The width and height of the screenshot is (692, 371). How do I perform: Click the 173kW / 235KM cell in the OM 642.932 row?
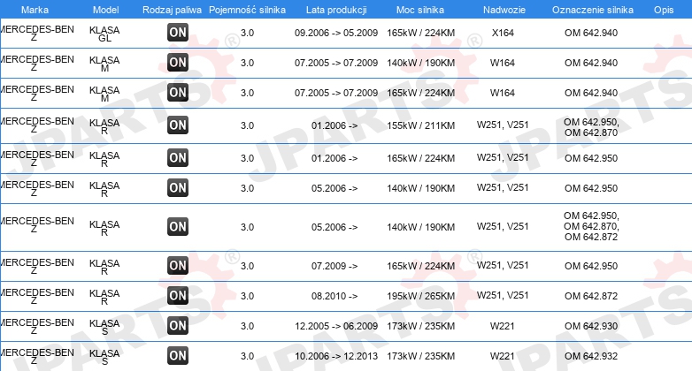tap(420, 356)
